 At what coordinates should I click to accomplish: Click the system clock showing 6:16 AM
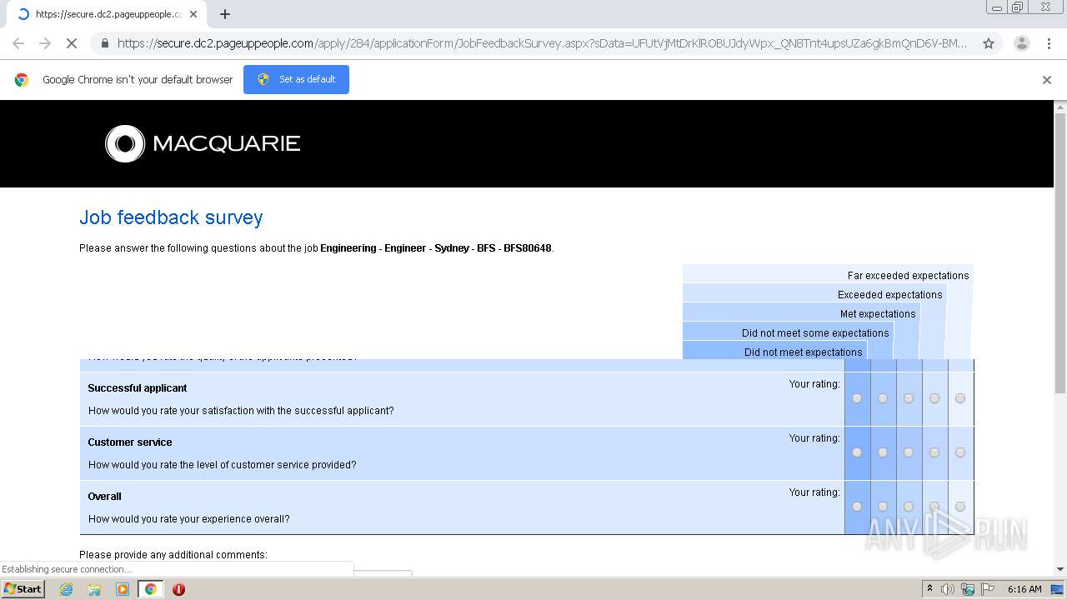1024,589
